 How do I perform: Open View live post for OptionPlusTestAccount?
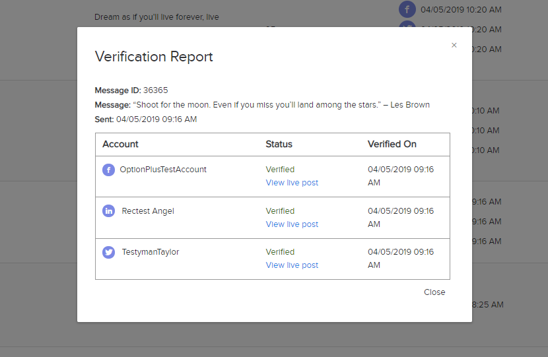(x=292, y=183)
